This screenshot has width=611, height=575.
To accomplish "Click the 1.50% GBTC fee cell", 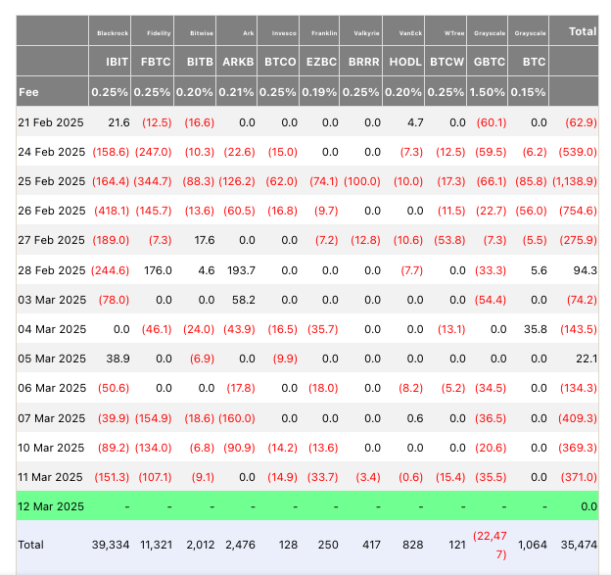I will point(487,92).
